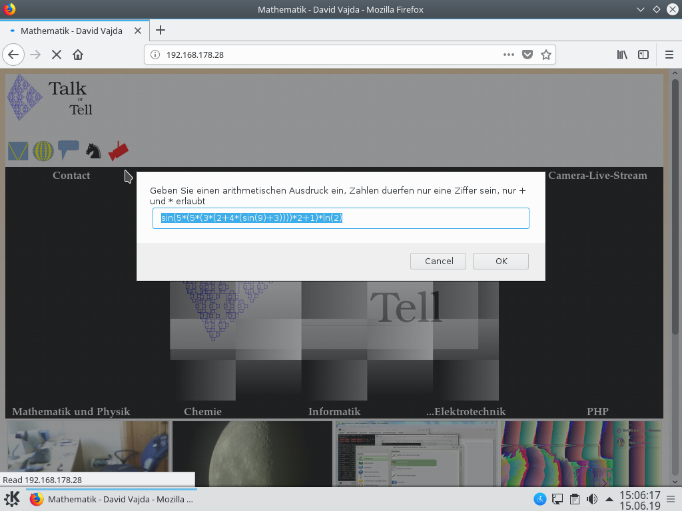The image size is (682, 511).
Task: Open the page actions three-dot menu
Action: [508, 55]
